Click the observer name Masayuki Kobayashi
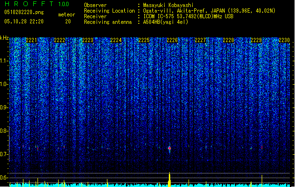Screen dimensions: 295x187 click(x=168, y=5)
